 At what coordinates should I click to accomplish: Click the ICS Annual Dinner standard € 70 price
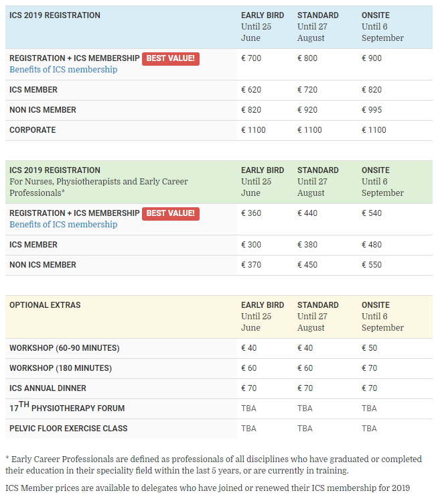[305, 388]
